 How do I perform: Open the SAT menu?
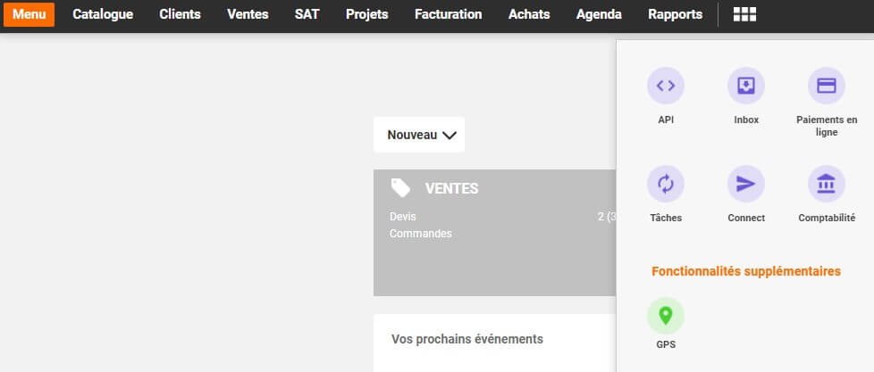[307, 14]
